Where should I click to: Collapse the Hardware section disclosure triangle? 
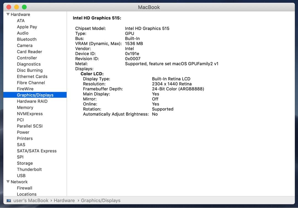click(8, 14)
